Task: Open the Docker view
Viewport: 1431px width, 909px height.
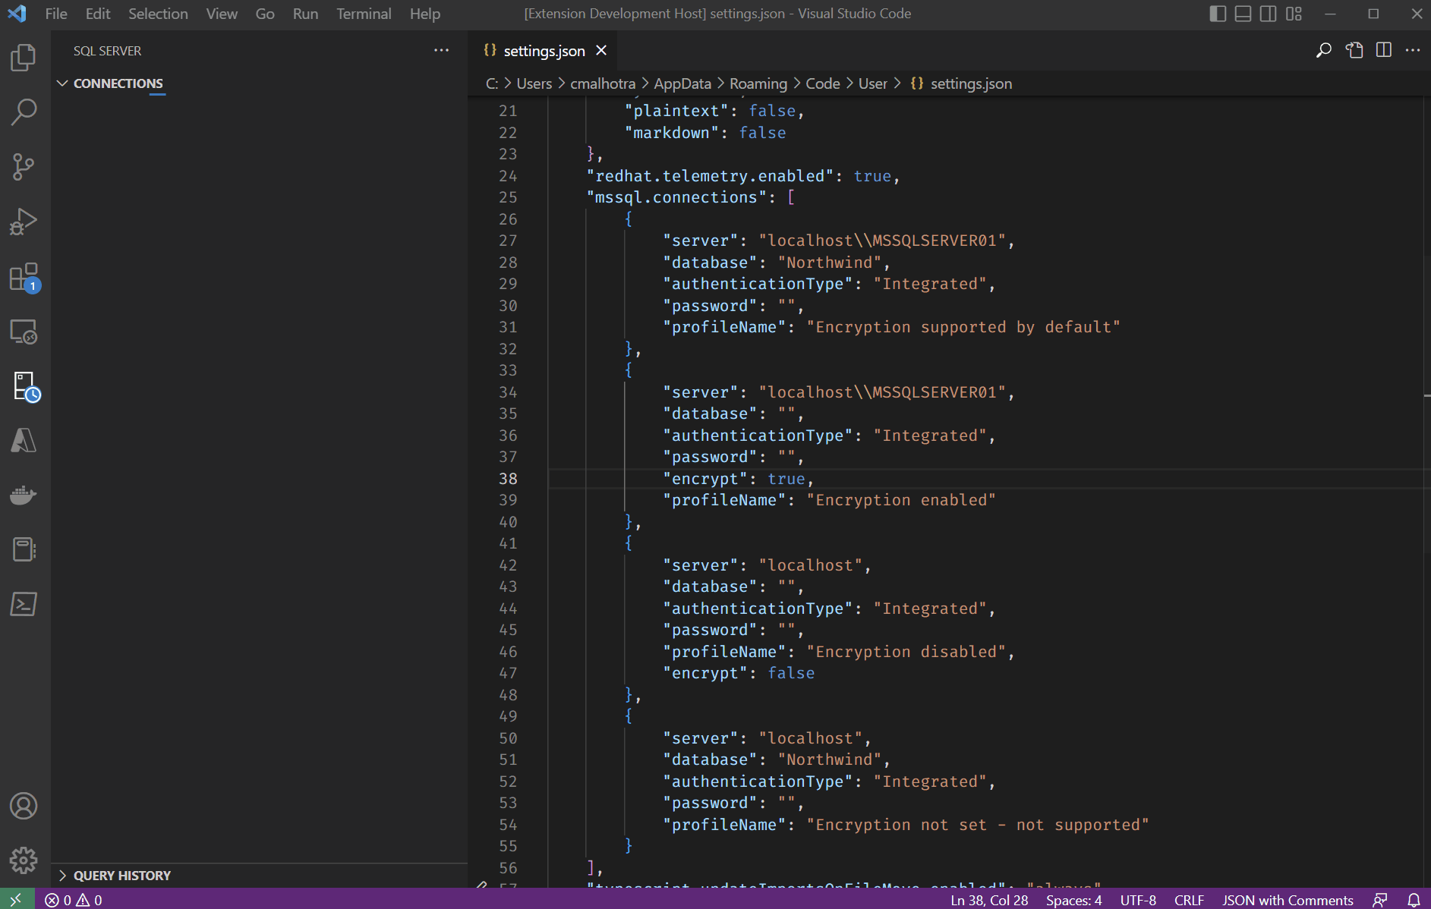Action: point(24,495)
